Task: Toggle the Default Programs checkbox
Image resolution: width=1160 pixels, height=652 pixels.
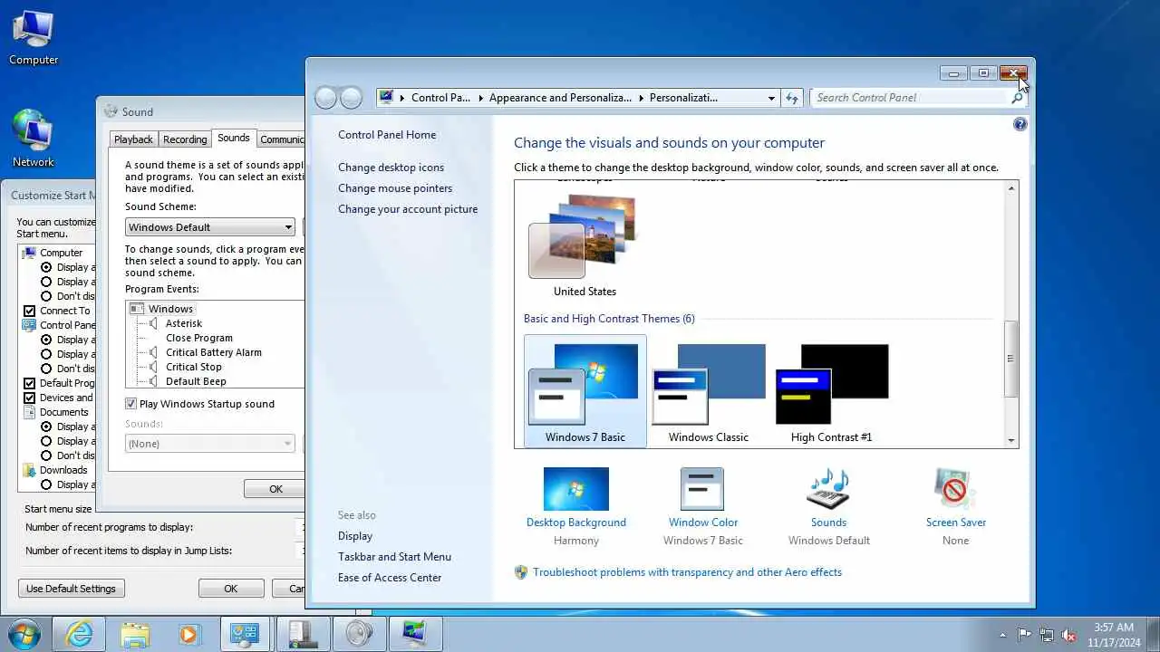Action: pyautogui.click(x=30, y=383)
